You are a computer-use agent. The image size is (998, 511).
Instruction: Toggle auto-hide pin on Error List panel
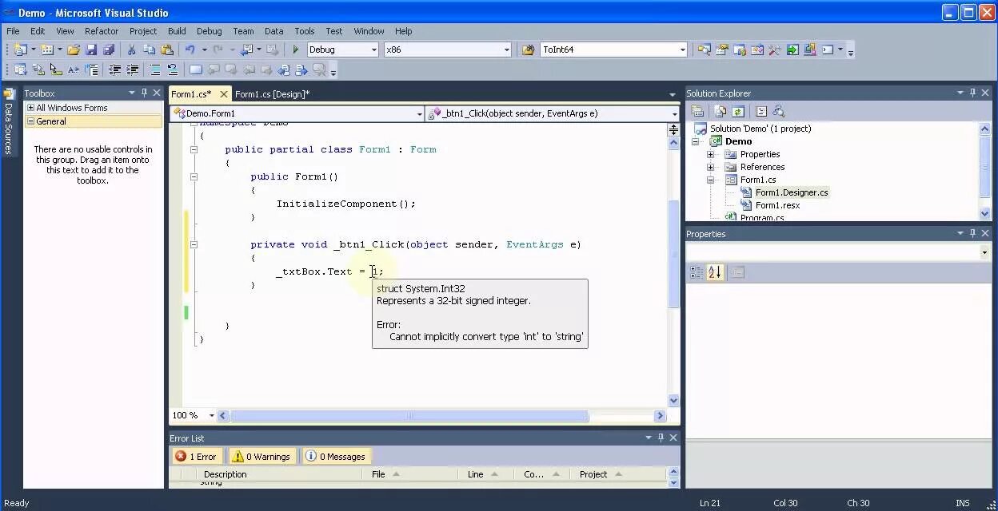click(x=661, y=438)
